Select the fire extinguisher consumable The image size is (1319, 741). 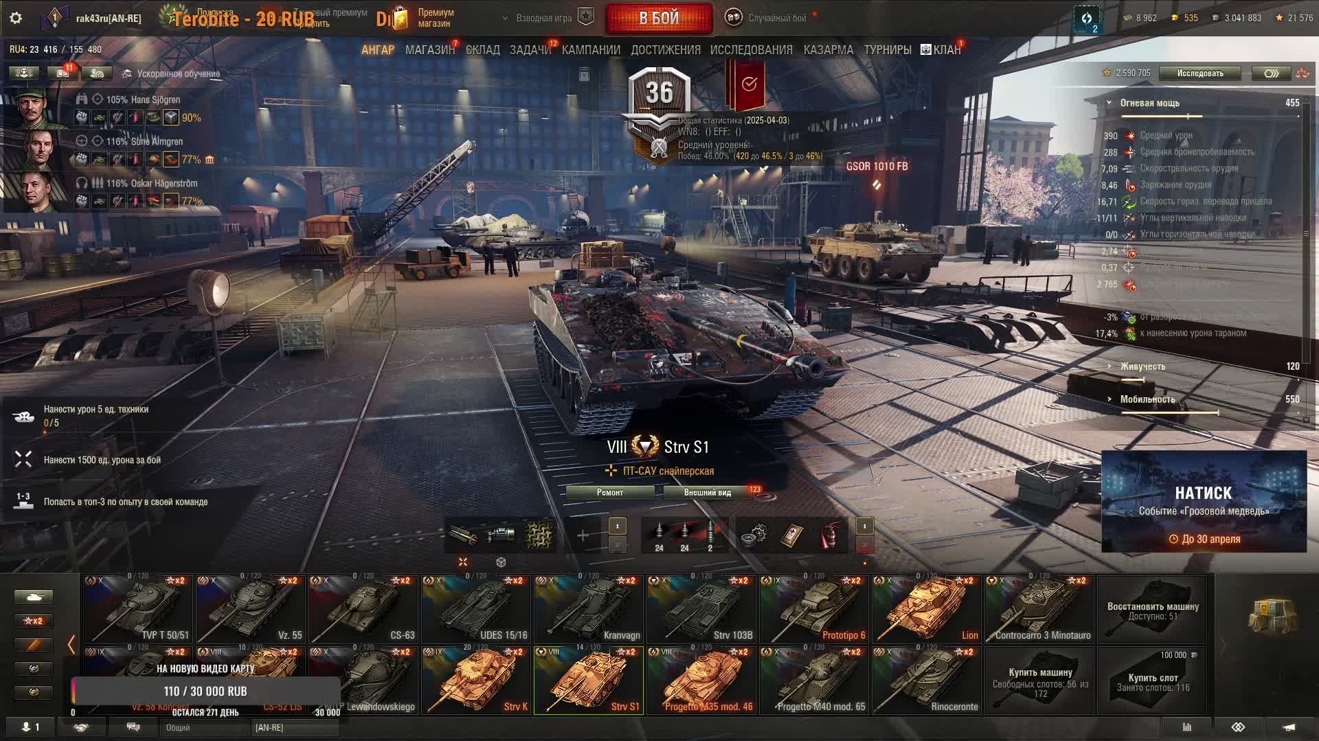pyautogui.click(x=829, y=536)
